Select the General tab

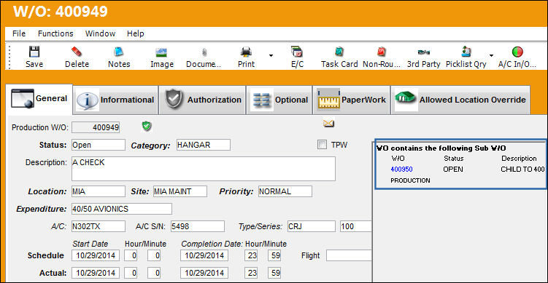coord(39,99)
